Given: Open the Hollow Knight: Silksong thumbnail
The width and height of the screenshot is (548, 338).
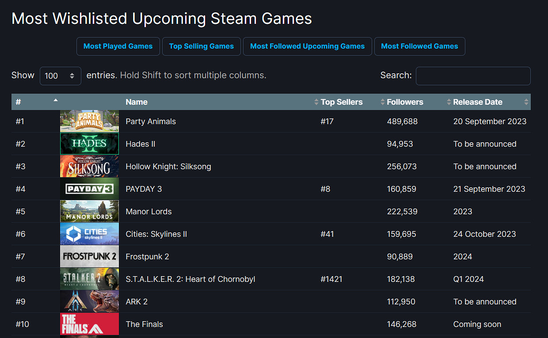Looking at the screenshot, I should [89, 166].
